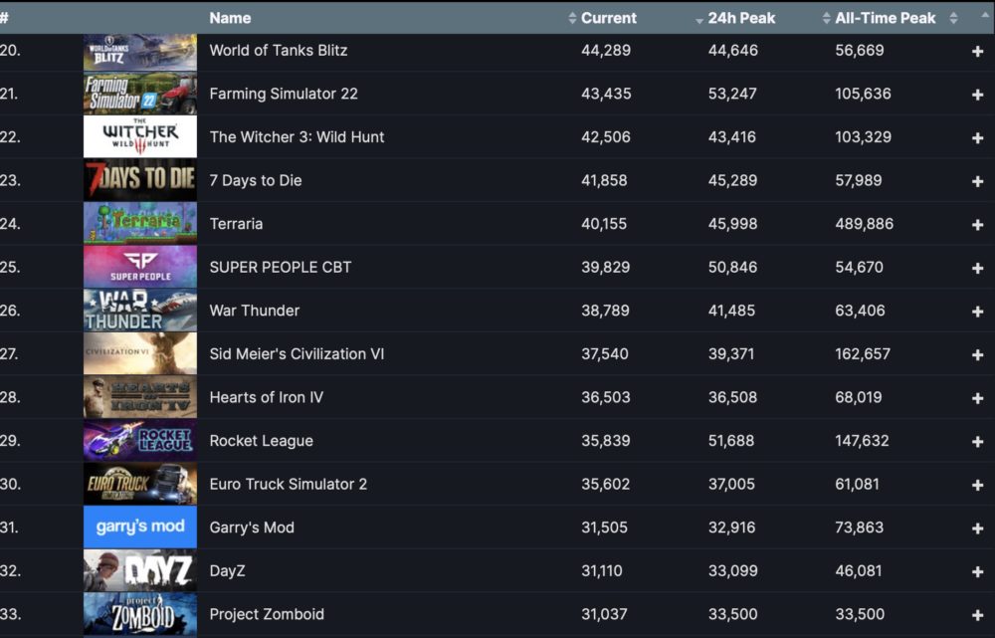Open the Terraria game thumbnail

(140, 224)
